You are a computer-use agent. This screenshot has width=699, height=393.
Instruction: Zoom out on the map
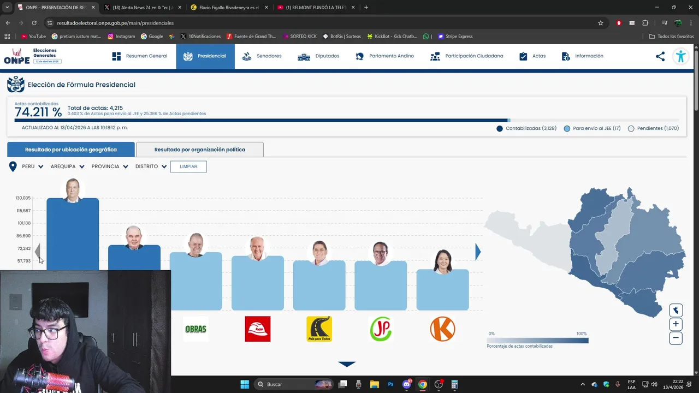click(676, 338)
